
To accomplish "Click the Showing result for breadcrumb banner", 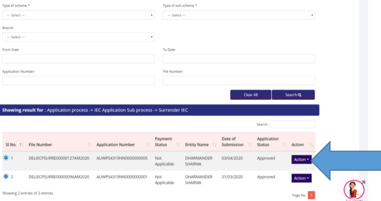I will click(x=160, y=110).
